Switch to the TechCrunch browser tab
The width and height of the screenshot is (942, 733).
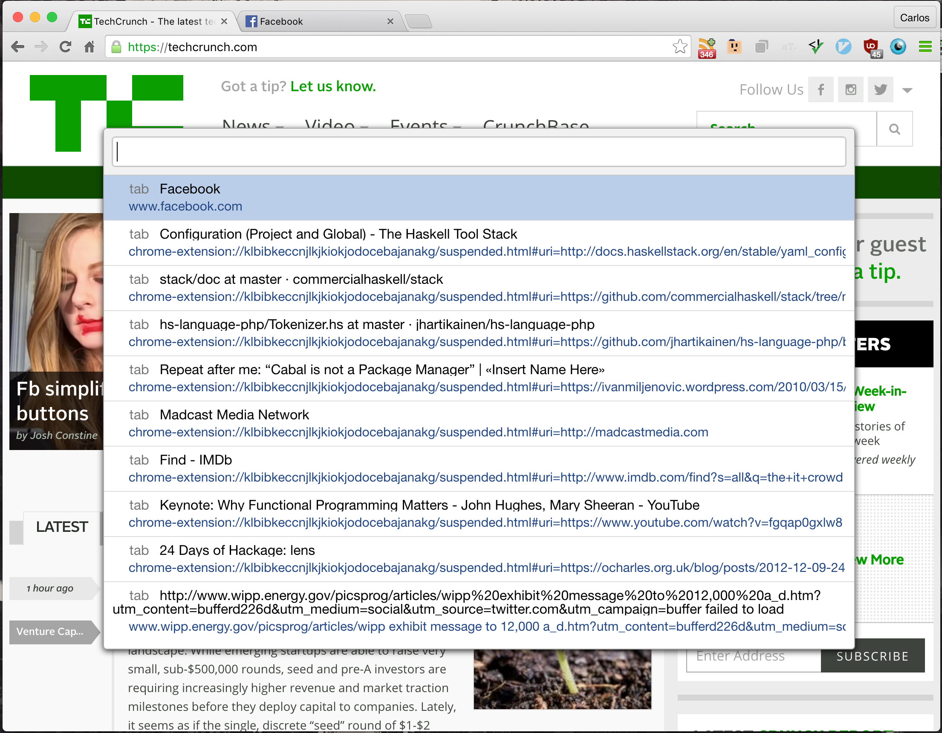(x=151, y=21)
